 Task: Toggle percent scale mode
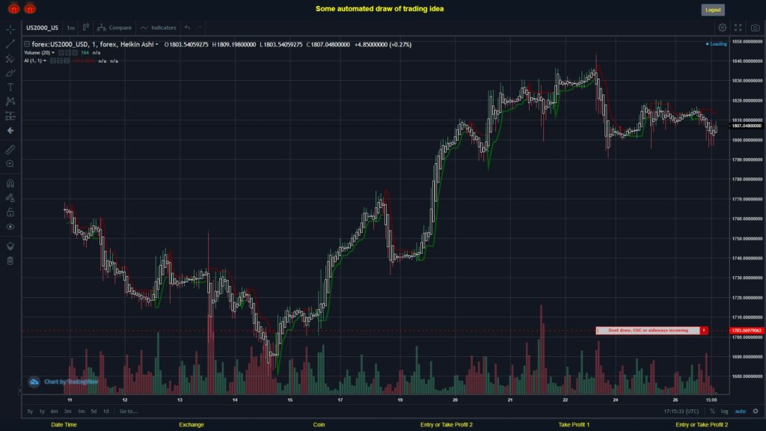coord(712,412)
